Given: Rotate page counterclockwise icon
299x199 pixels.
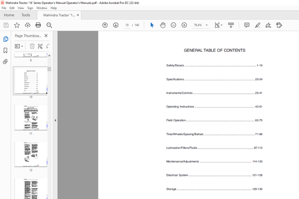Looking at the screenshot, I should [x=48, y=46].
